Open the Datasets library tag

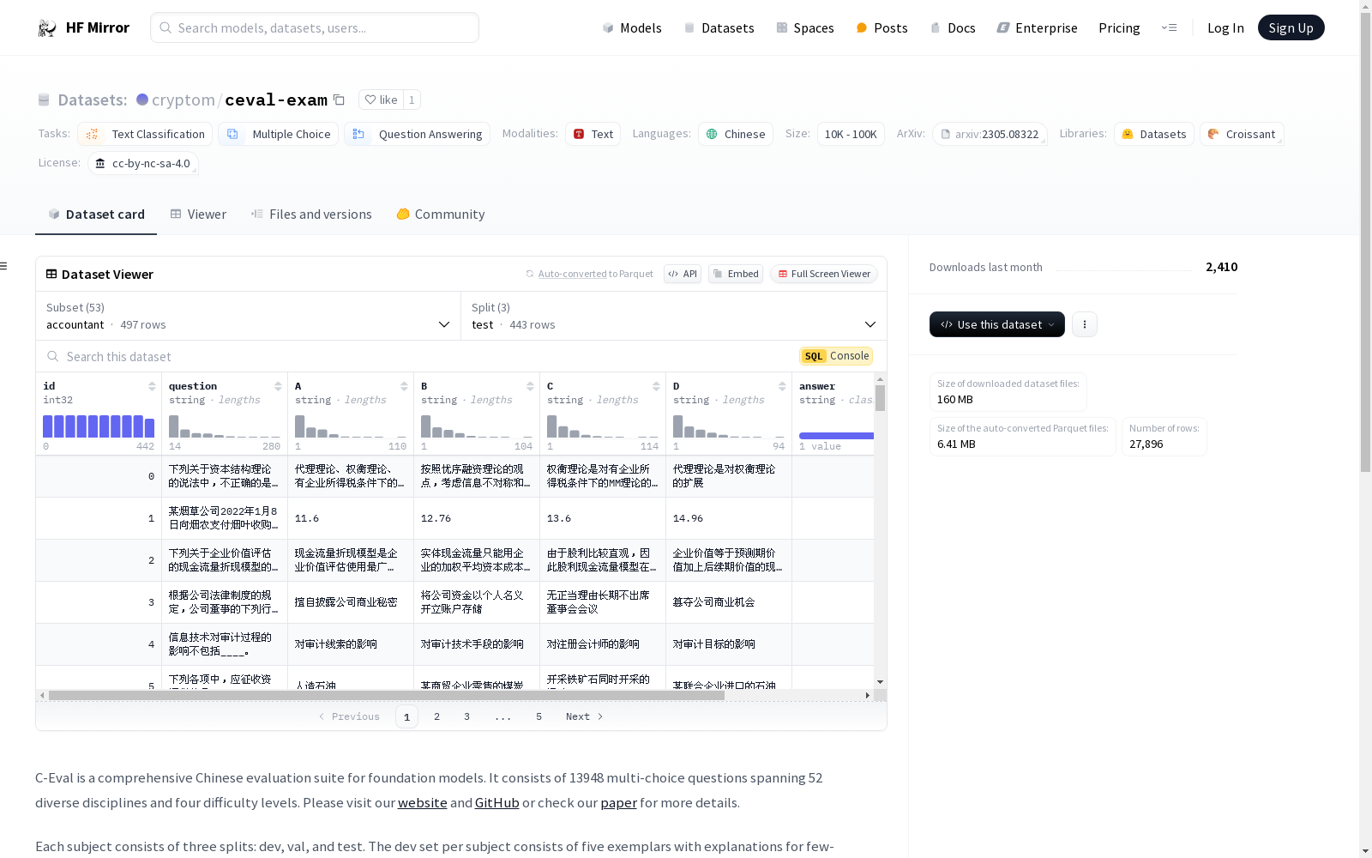coord(1154,134)
